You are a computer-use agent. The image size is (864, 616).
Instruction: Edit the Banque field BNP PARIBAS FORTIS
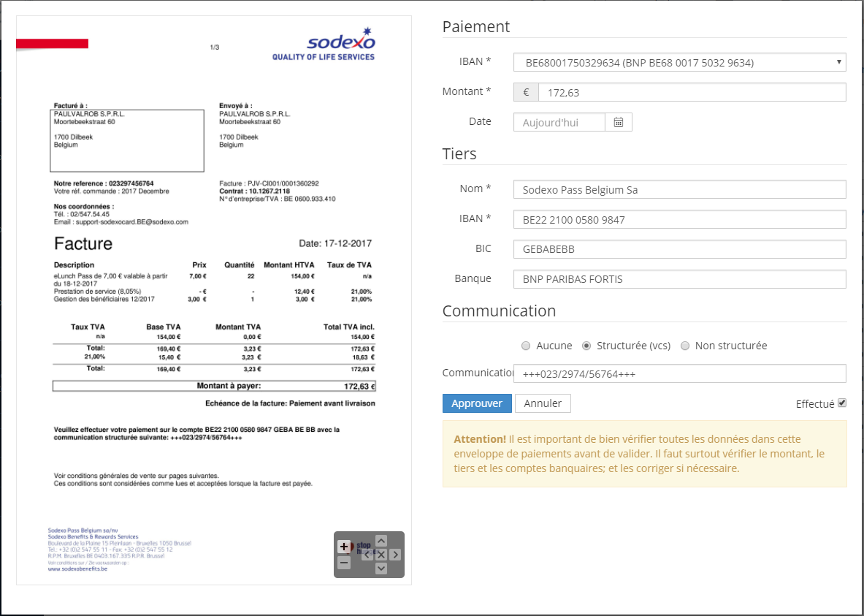(x=679, y=279)
